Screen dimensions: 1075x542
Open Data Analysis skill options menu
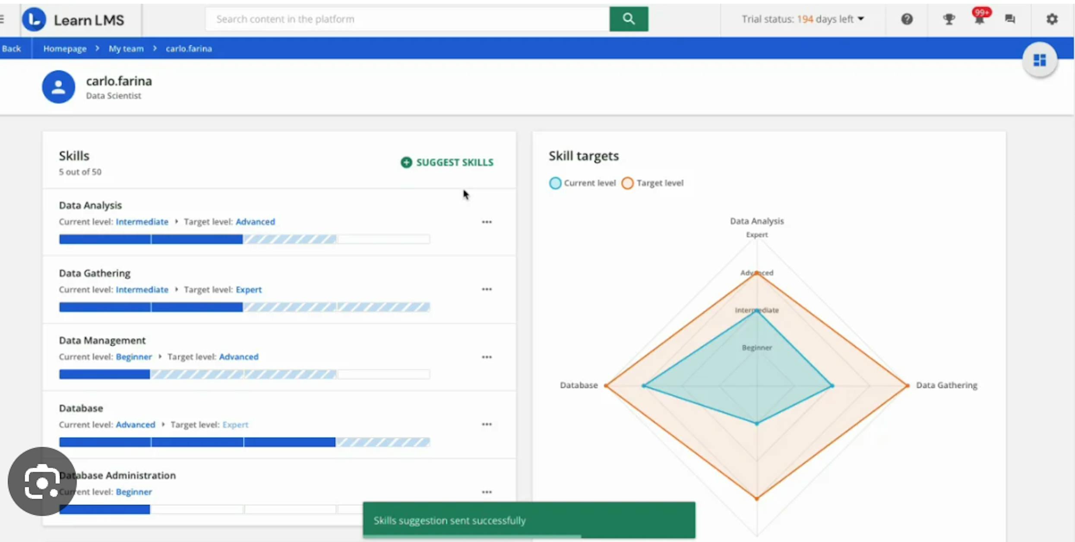pyautogui.click(x=487, y=222)
